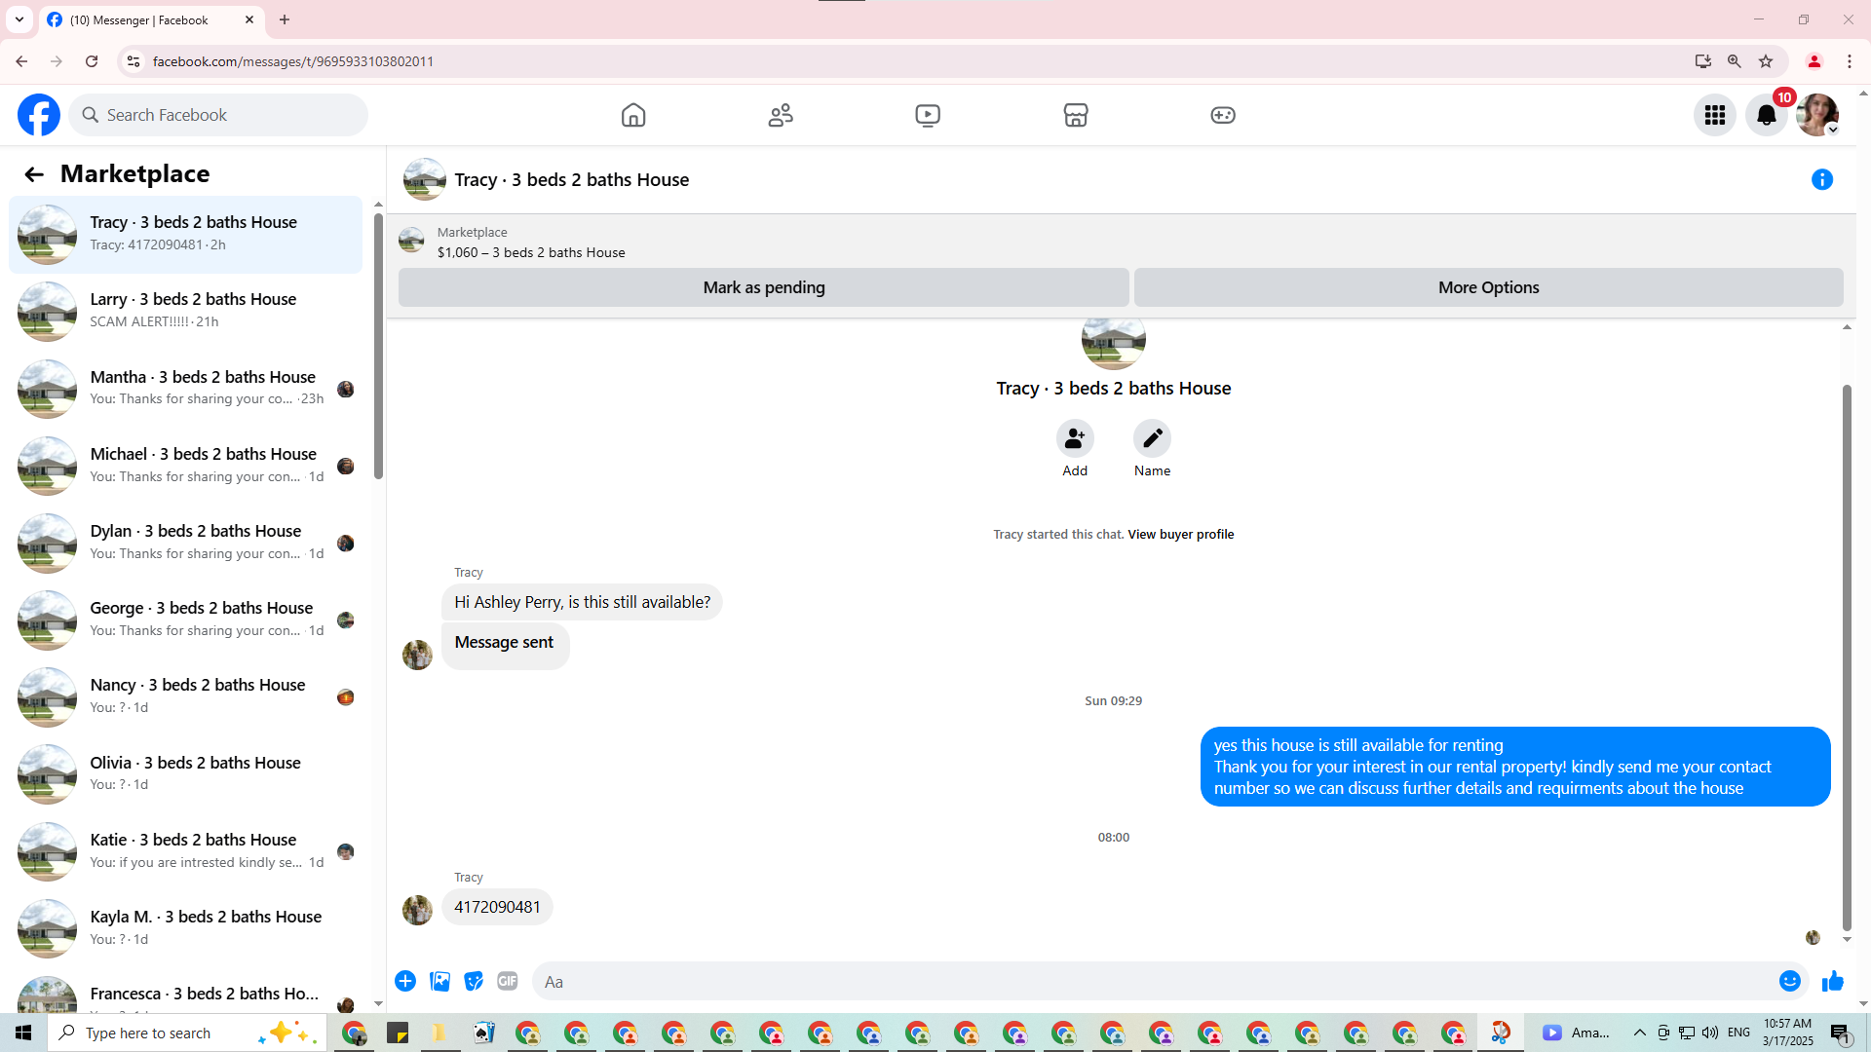Attach a photo file in composer
Screen dimensions: 1871x1052
(x=439, y=981)
